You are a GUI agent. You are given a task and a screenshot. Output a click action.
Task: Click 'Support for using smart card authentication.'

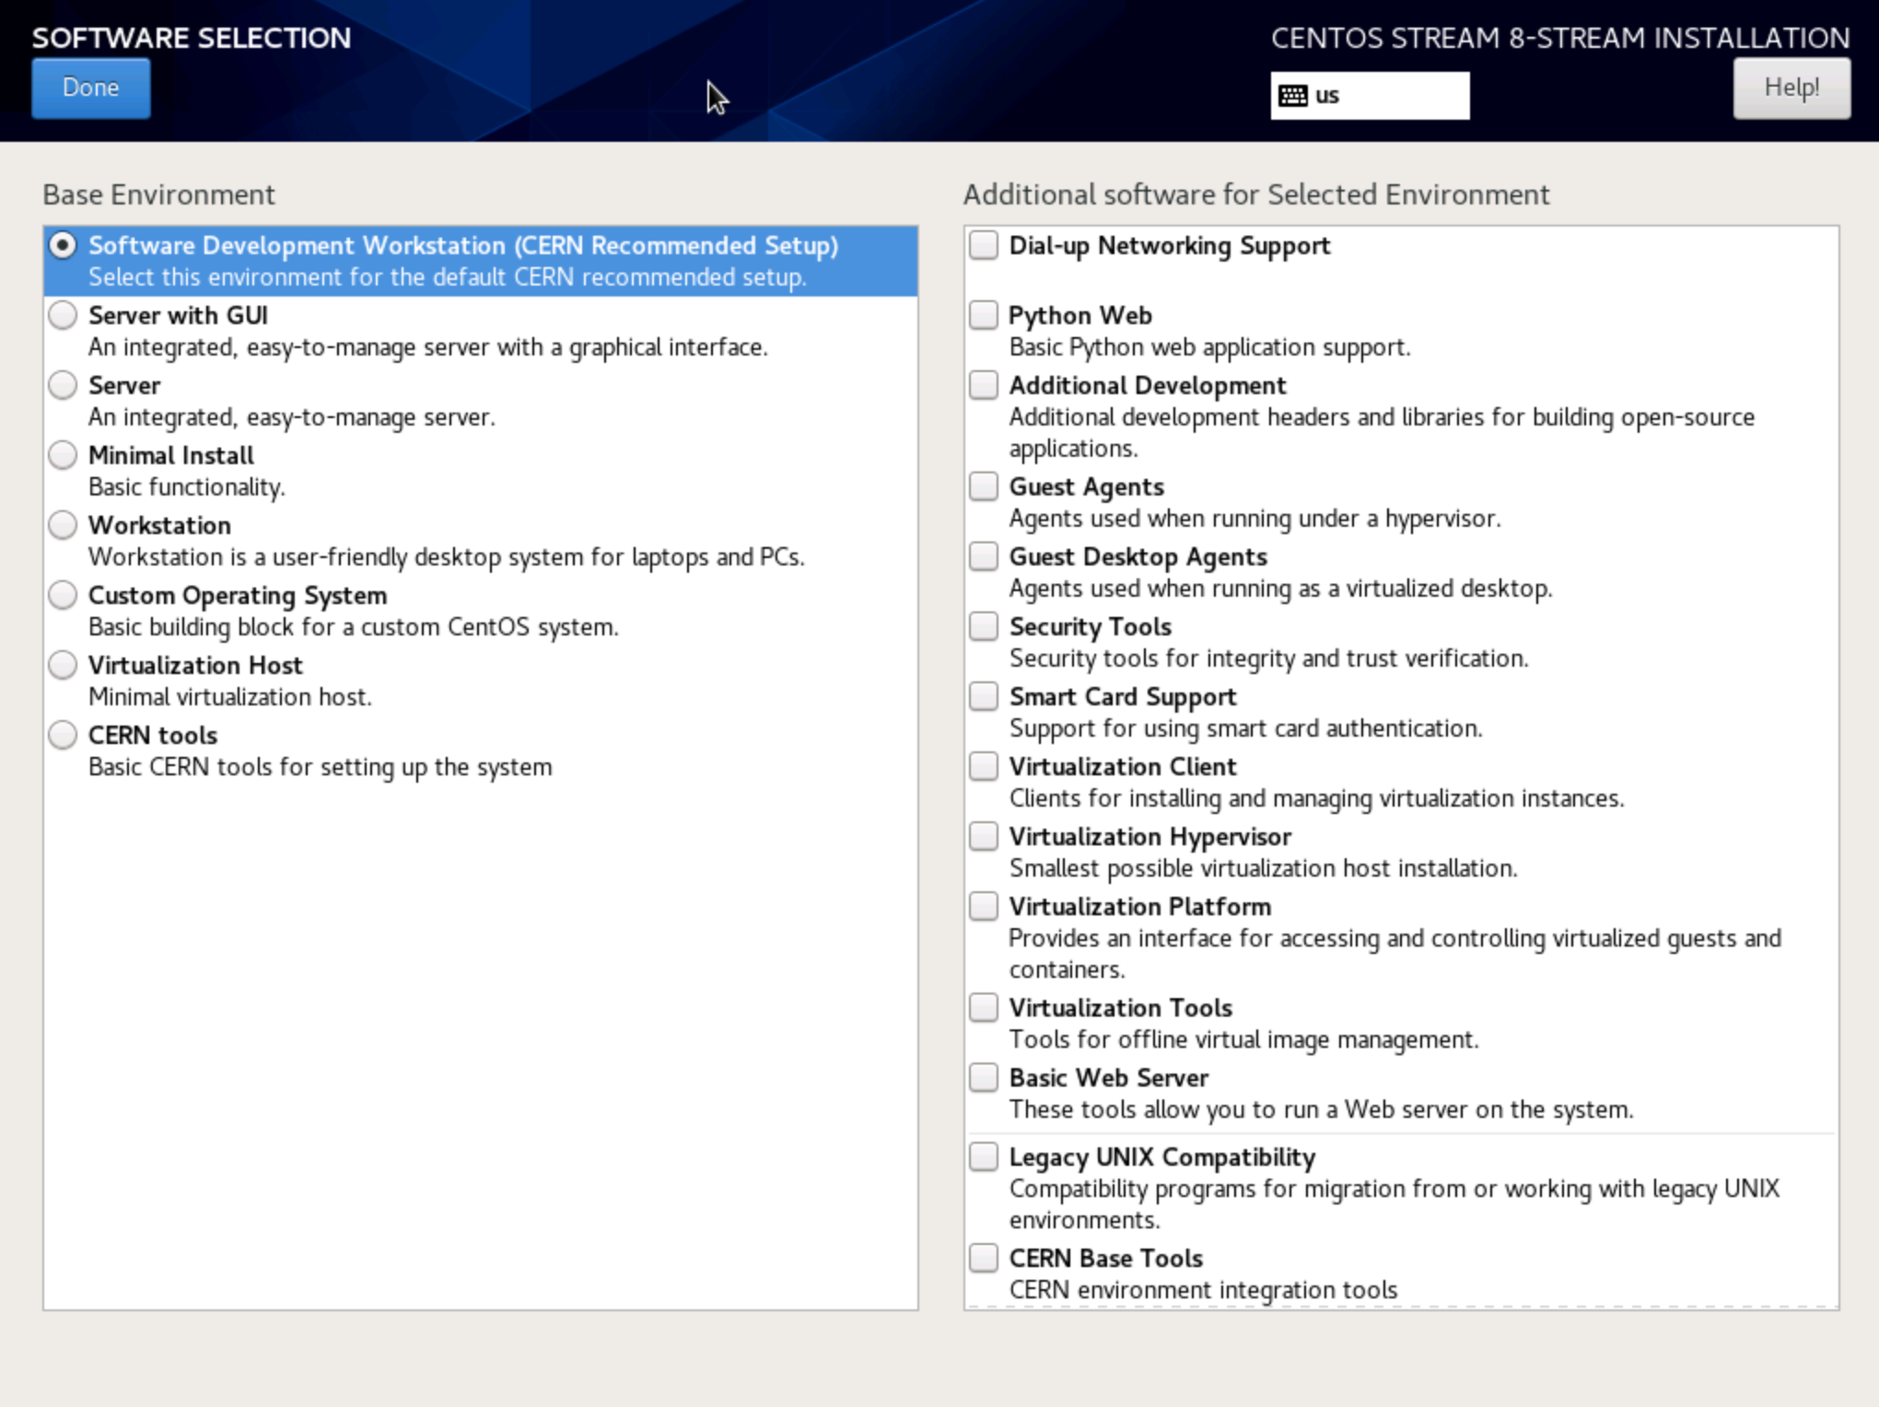click(1246, 729)
